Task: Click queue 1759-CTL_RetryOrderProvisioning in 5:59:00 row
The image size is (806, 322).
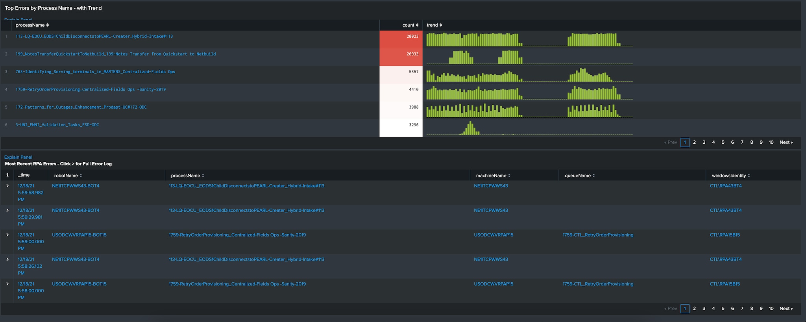Action: 598,235
